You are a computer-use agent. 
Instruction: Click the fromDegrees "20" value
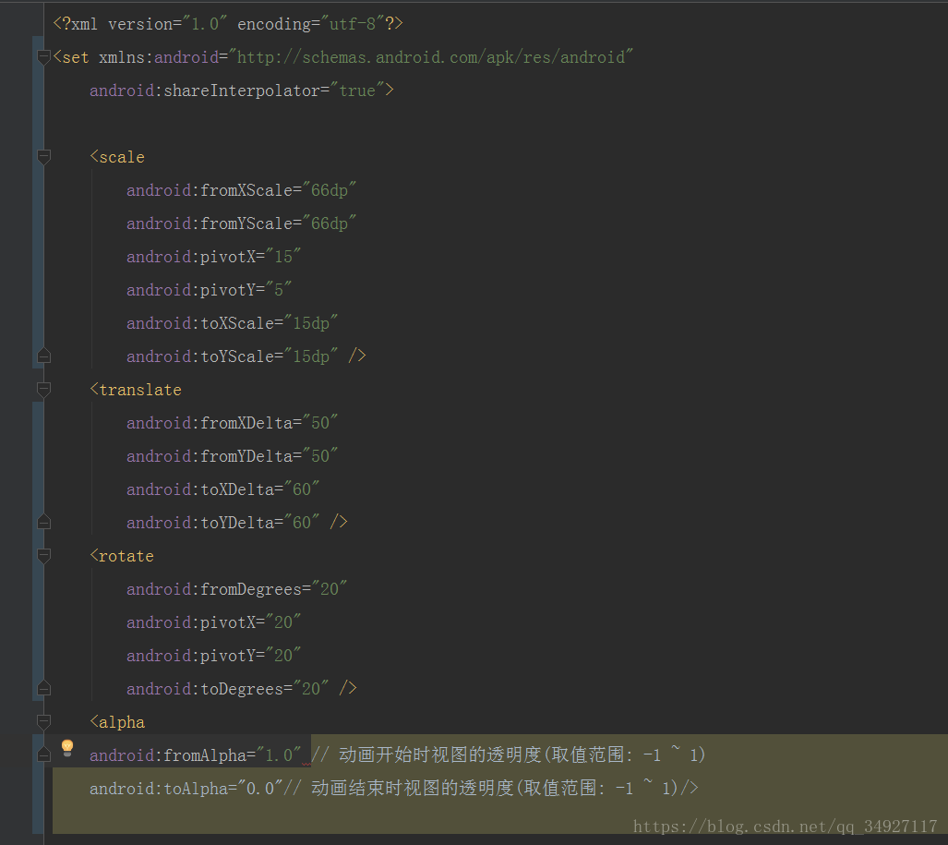coord(330,589)
